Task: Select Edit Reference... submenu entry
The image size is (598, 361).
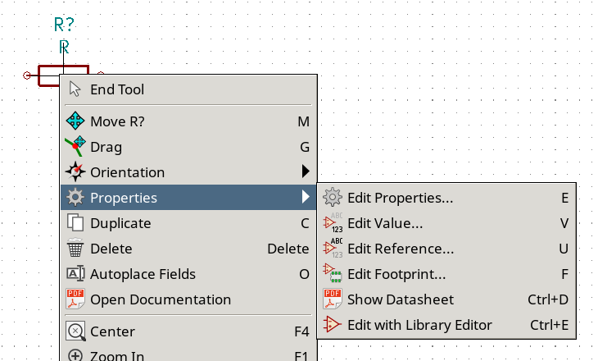Action: point(446,249)
